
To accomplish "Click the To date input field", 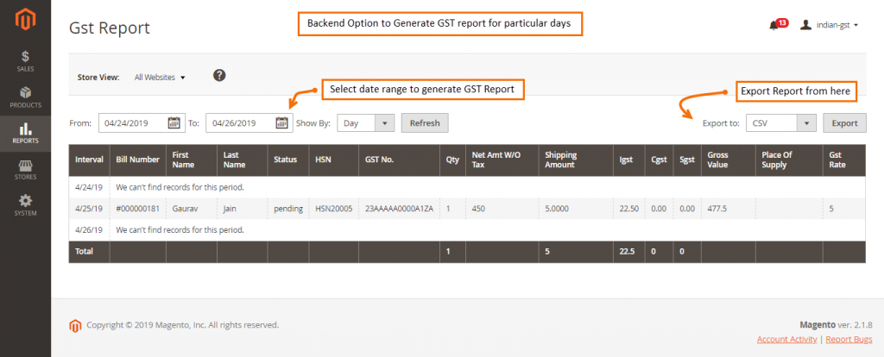I will (239, 123).
